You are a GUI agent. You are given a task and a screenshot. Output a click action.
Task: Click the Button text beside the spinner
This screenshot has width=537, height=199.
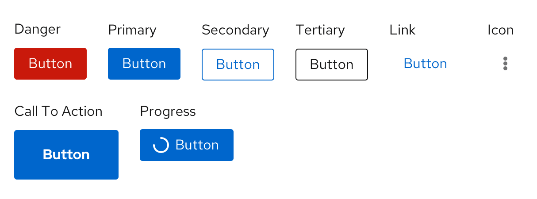tap(197, 145)
